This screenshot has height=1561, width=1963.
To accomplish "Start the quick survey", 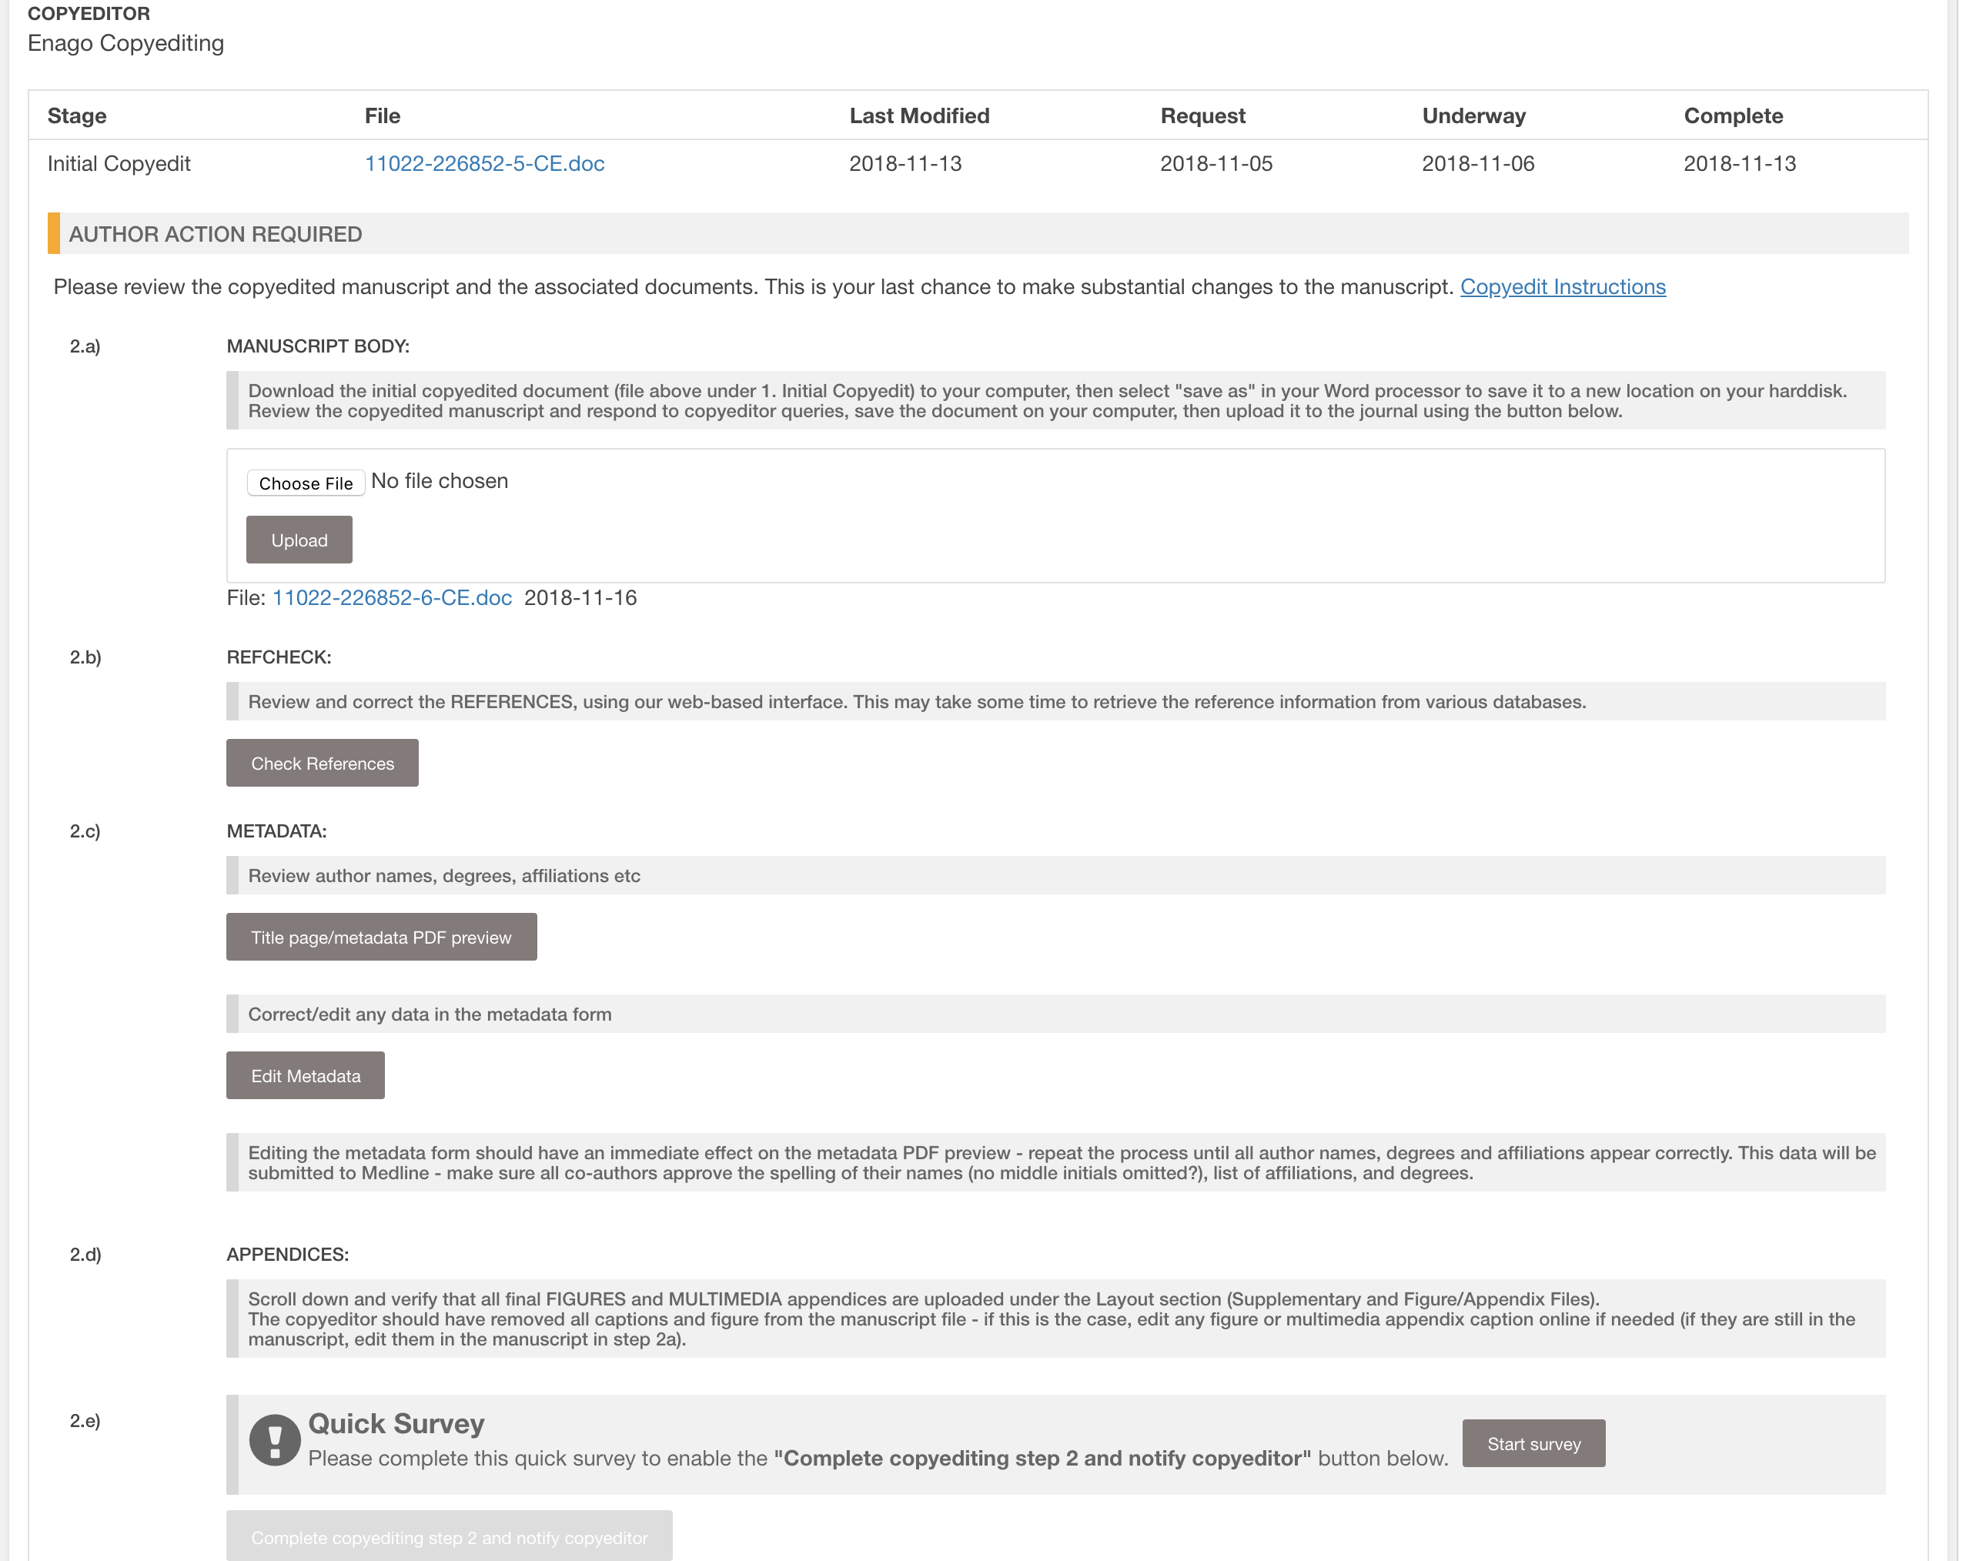I will coord(1533,1443).
